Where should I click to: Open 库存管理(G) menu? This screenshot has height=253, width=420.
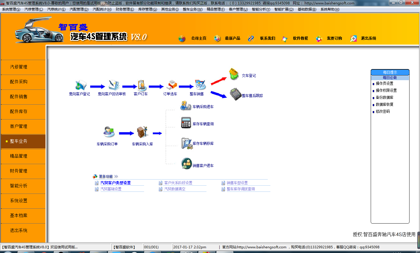coord(148,9)
